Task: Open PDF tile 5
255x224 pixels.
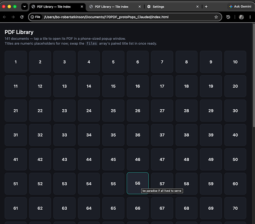Action: click(x=113, y=62)
